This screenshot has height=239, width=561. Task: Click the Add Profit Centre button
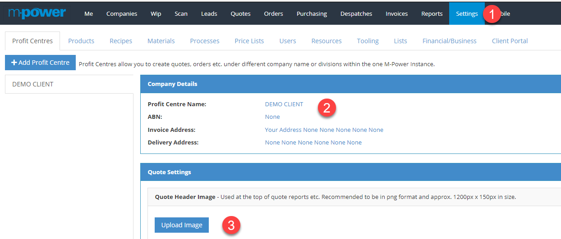(x=40, y=63)
